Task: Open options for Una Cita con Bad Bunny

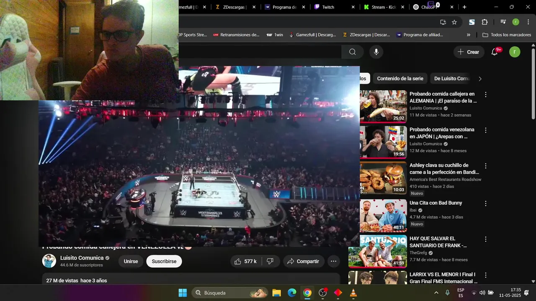Action: tap(486, 204)
